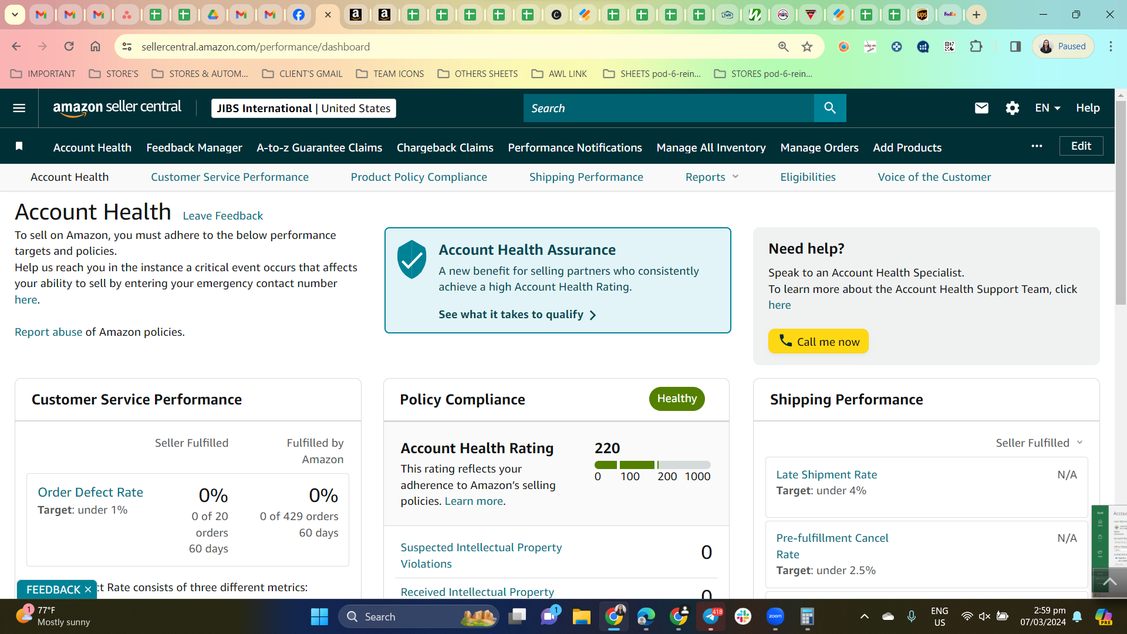Open the tab search dropdown arrow in Chrome
Viewport: 1127px width, 634px height.
coord(15,15)
